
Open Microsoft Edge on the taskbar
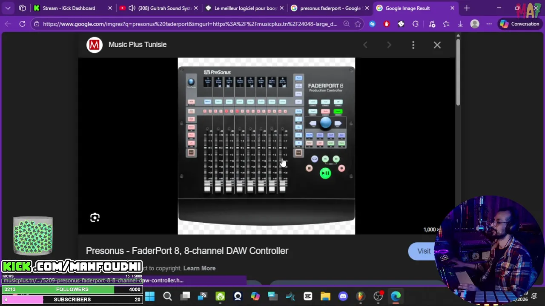[396, 296]
